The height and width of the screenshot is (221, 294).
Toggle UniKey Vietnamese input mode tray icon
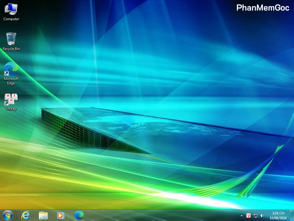click(249, 216)
